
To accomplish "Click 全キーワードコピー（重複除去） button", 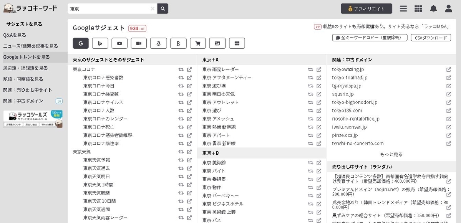I will 370,38.
